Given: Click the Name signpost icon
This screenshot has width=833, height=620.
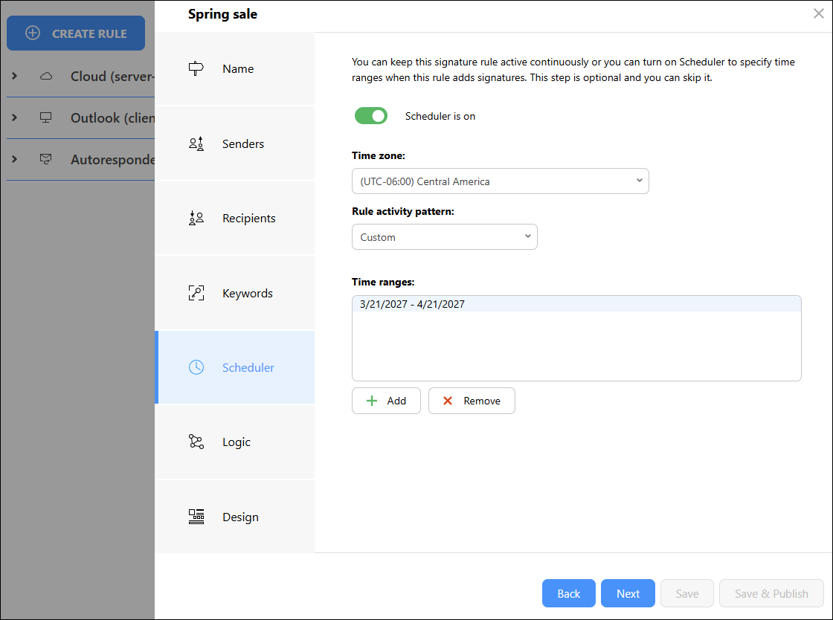Looking at the screenshot, I should tap(196, 68).
